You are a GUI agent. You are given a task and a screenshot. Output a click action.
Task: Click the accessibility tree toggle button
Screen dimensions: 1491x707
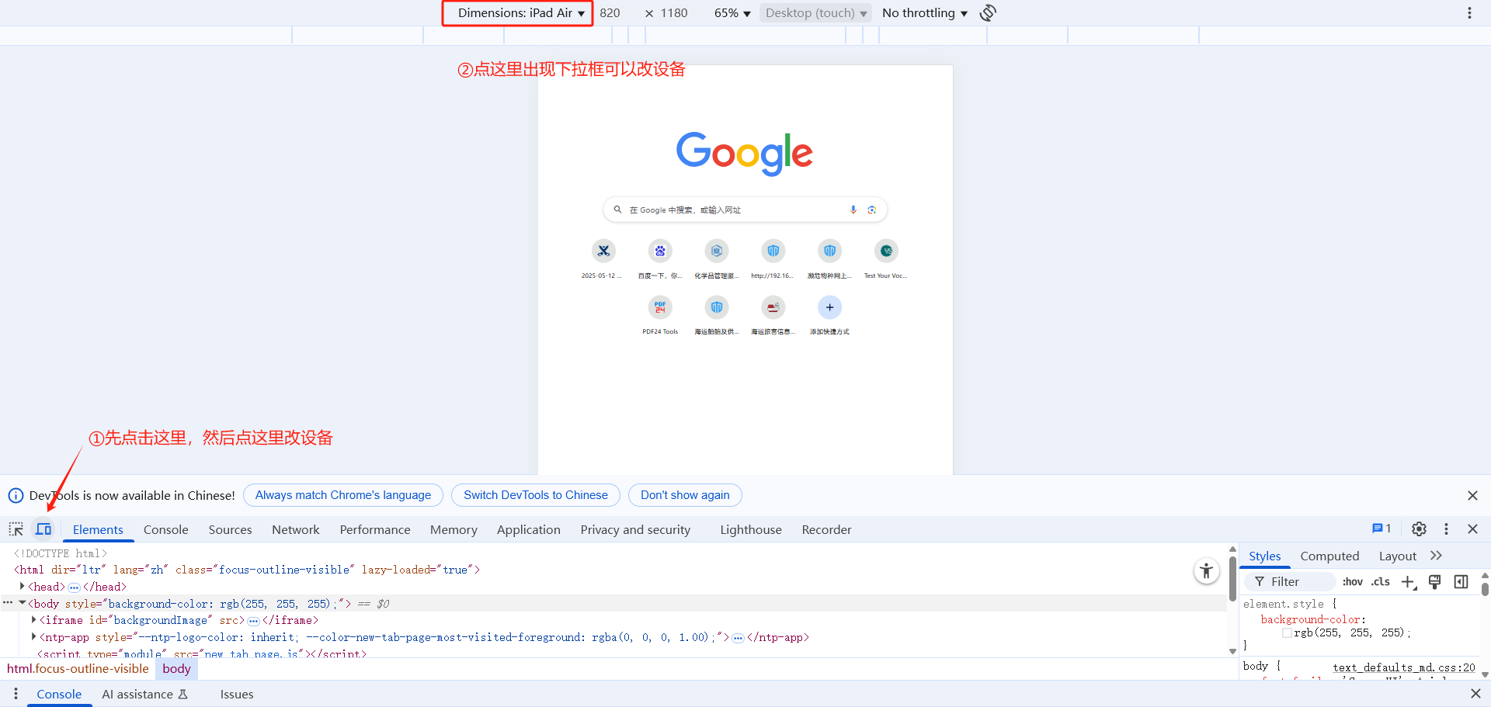pyautogui.click(x=1206, y=571)
